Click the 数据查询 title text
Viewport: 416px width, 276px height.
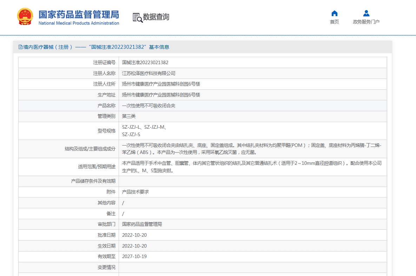click(156, 17)
